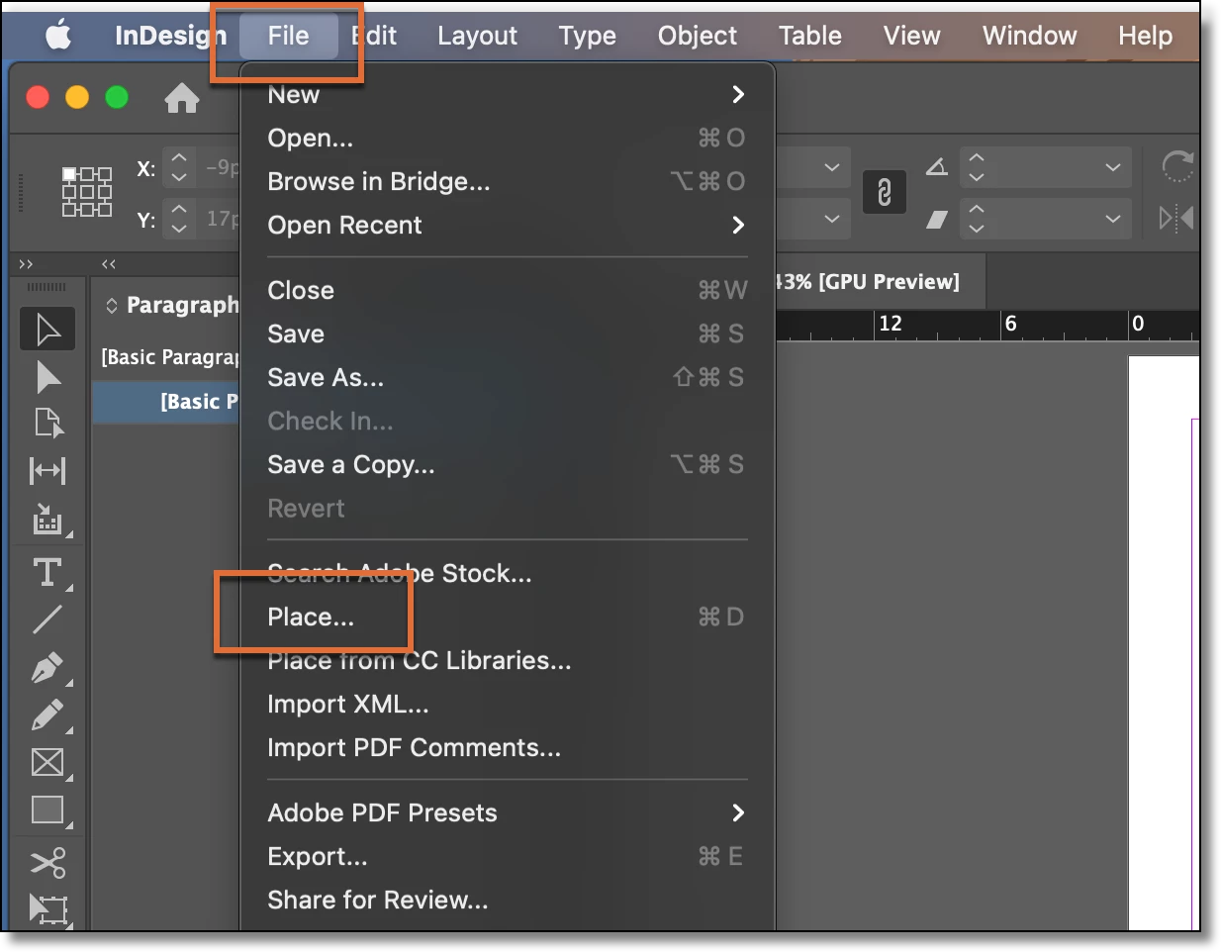Click the shear angle icon
The height and width of the screenshot is (952, 1221).
936,219
